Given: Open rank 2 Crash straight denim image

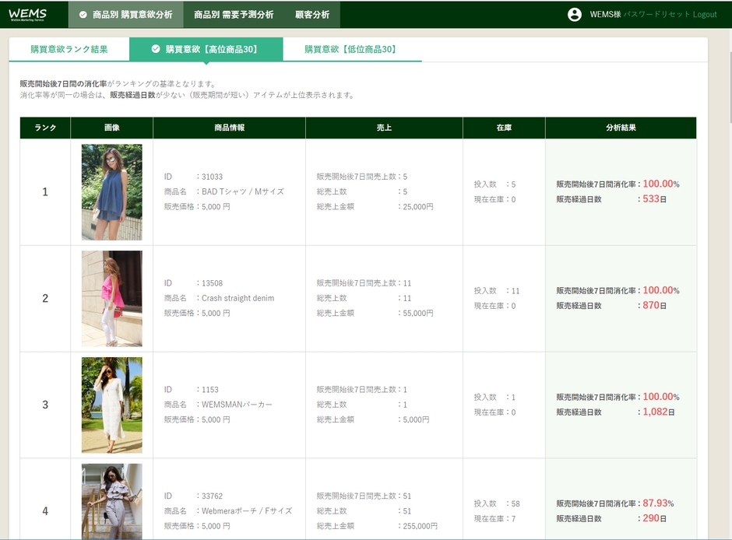Looking at the screenshot, I should [x=111, y=299].
